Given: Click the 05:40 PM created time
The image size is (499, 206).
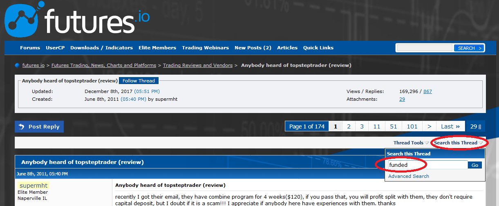Looking at the screenshot, I should [x=133, y=99].
